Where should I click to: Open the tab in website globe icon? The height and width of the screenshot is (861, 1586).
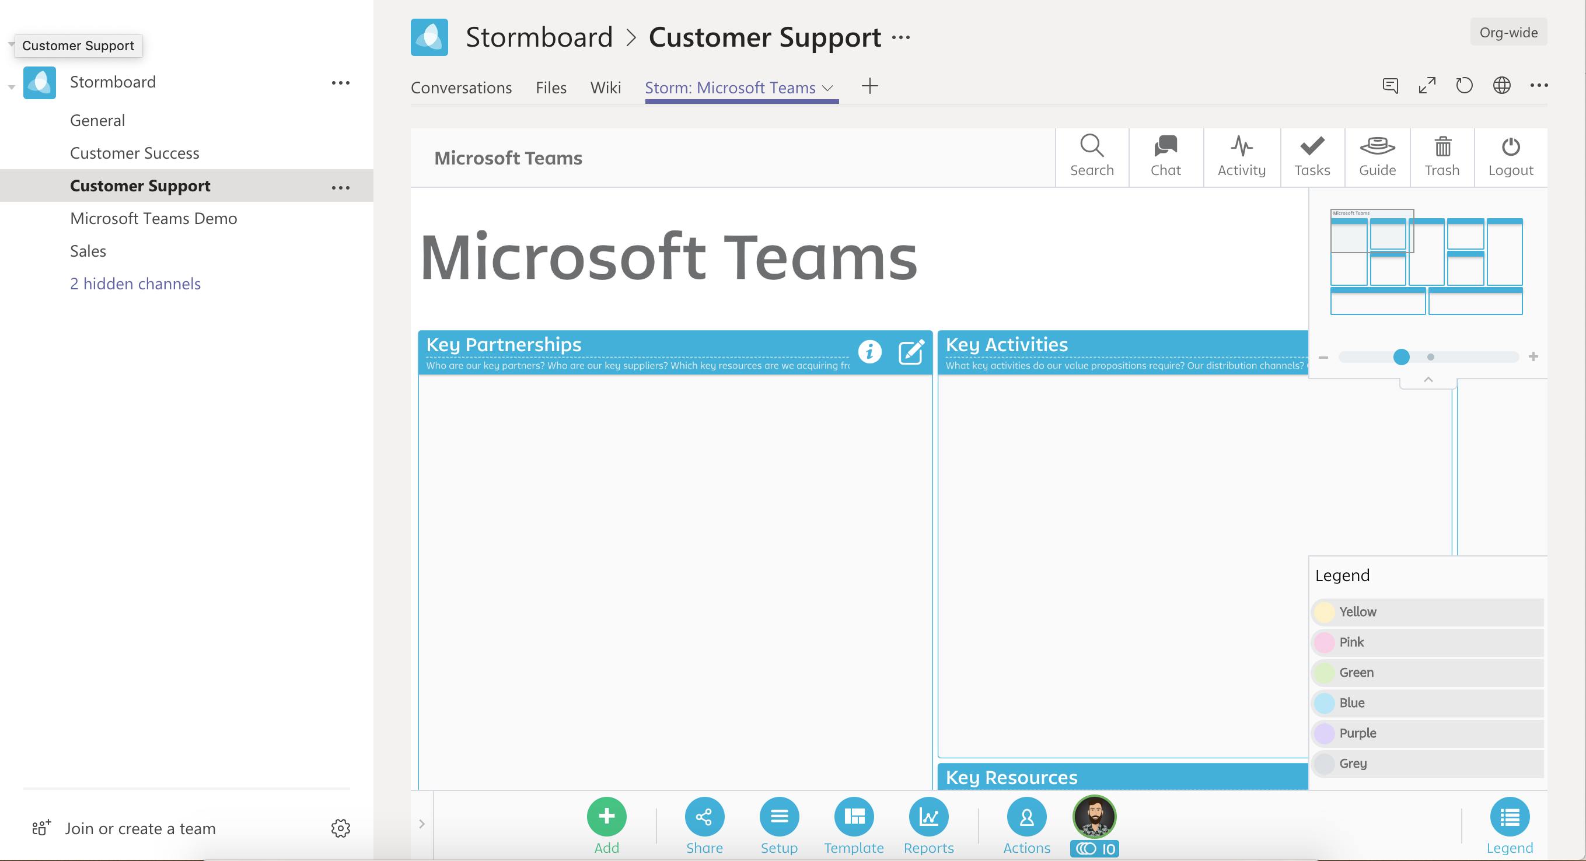(1501, 86)
